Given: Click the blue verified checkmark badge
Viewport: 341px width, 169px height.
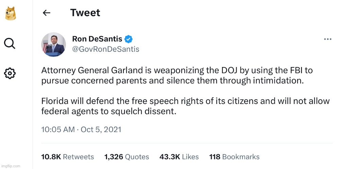Looking at the screenshot, I should (128, 39).
